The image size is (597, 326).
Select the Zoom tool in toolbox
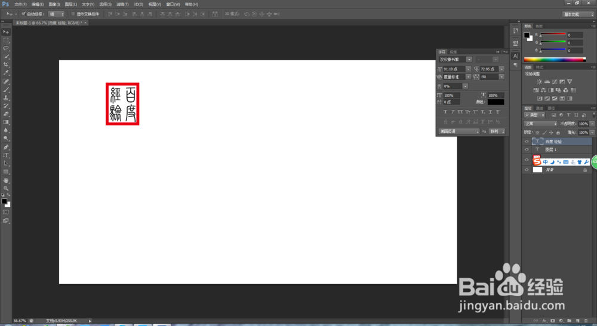pos(6,189)
